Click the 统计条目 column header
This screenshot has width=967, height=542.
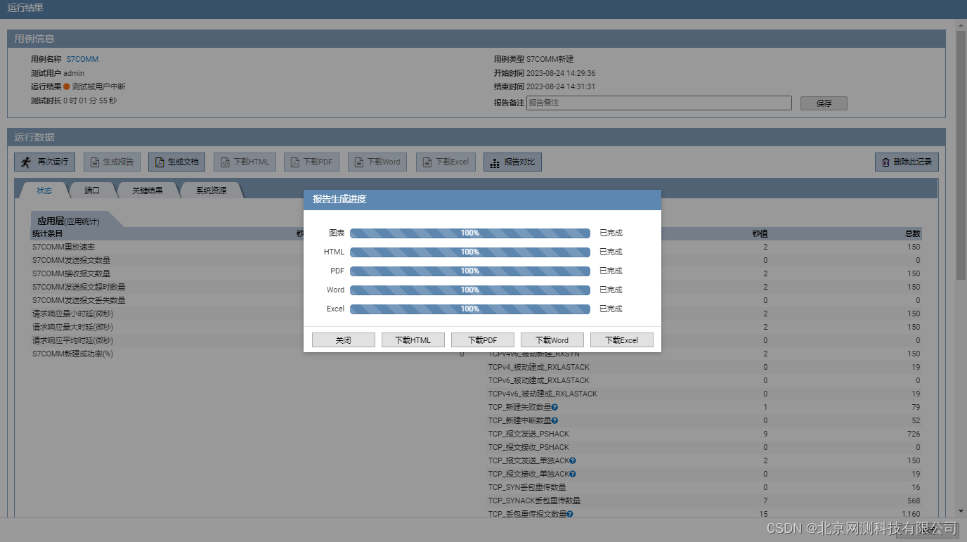click(48, 233)
